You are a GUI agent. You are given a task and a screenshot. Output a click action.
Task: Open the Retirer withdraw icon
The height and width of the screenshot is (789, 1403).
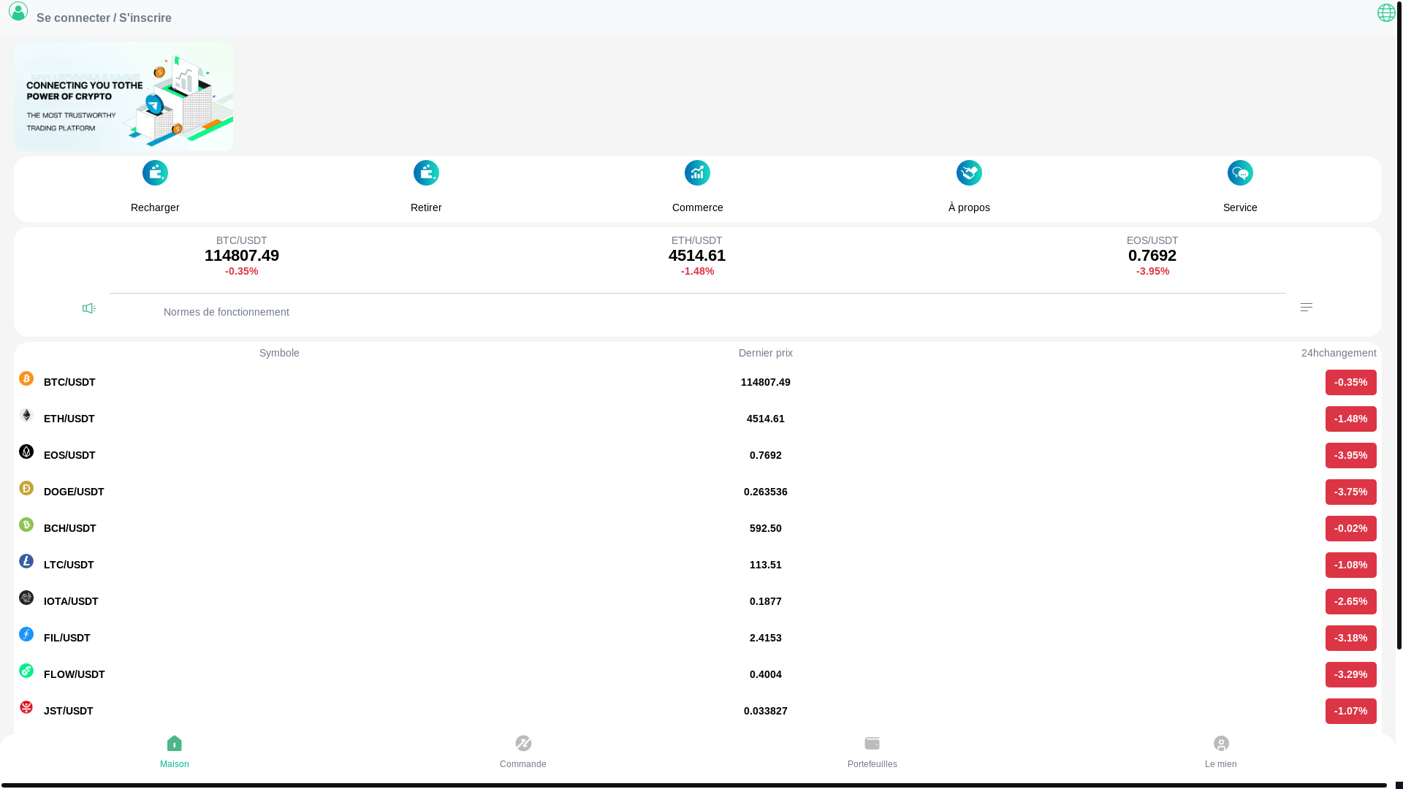coord(426,173)
